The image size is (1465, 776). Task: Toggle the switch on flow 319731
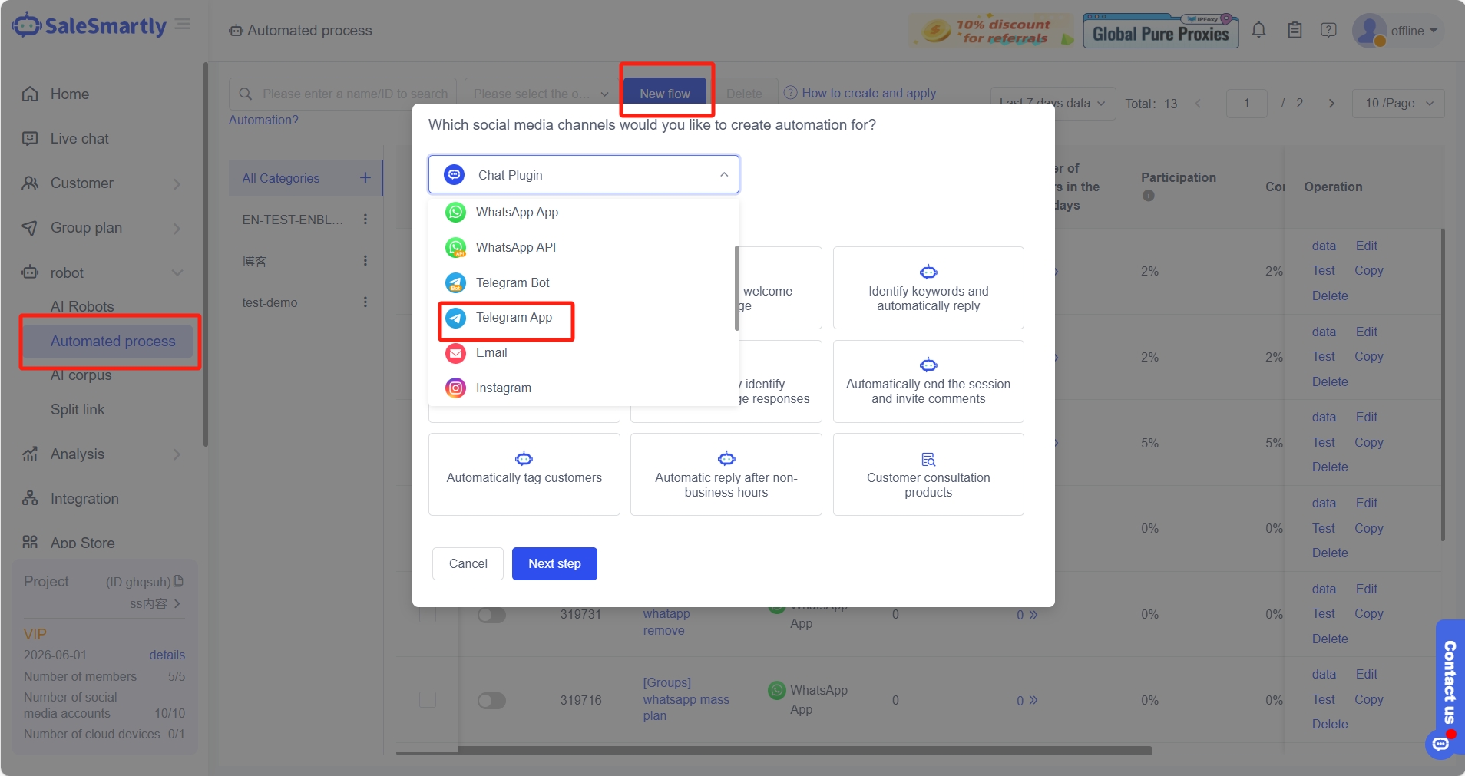pos(491,614)
